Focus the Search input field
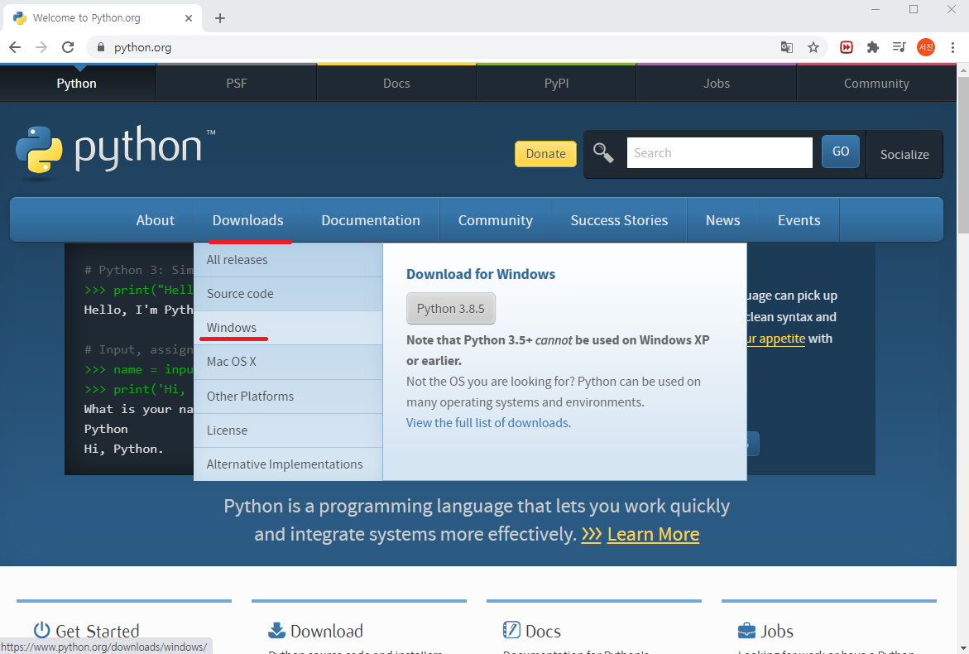Image resolution: width=969 pixels, height=654 pixels. (719, 152)
